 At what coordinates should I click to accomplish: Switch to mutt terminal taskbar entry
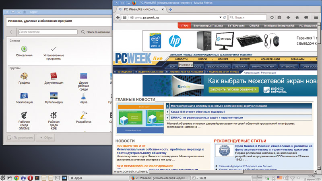[x=220, y=178]
